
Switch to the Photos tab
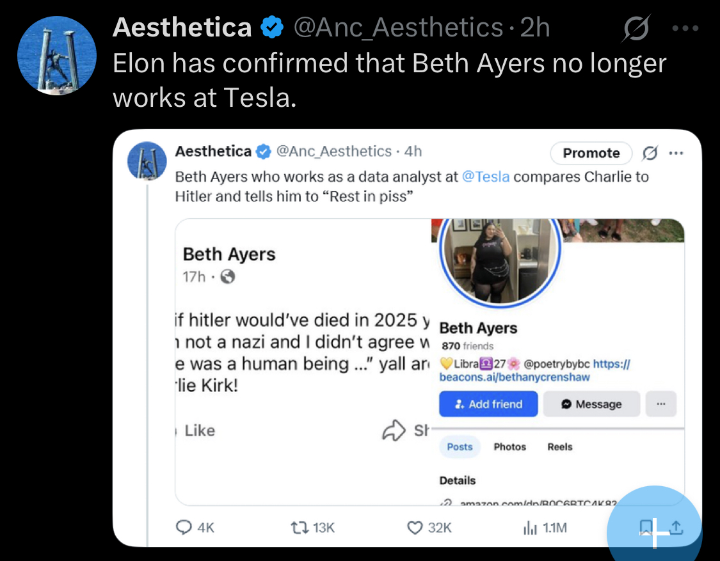[x=509, y=446]
